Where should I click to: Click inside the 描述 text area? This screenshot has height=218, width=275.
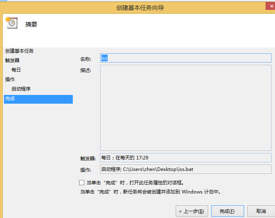click(186, 108)
